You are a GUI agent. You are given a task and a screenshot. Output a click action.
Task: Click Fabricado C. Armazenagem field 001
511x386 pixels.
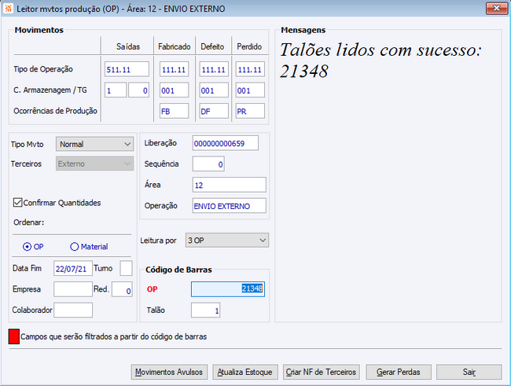point(174,90)
